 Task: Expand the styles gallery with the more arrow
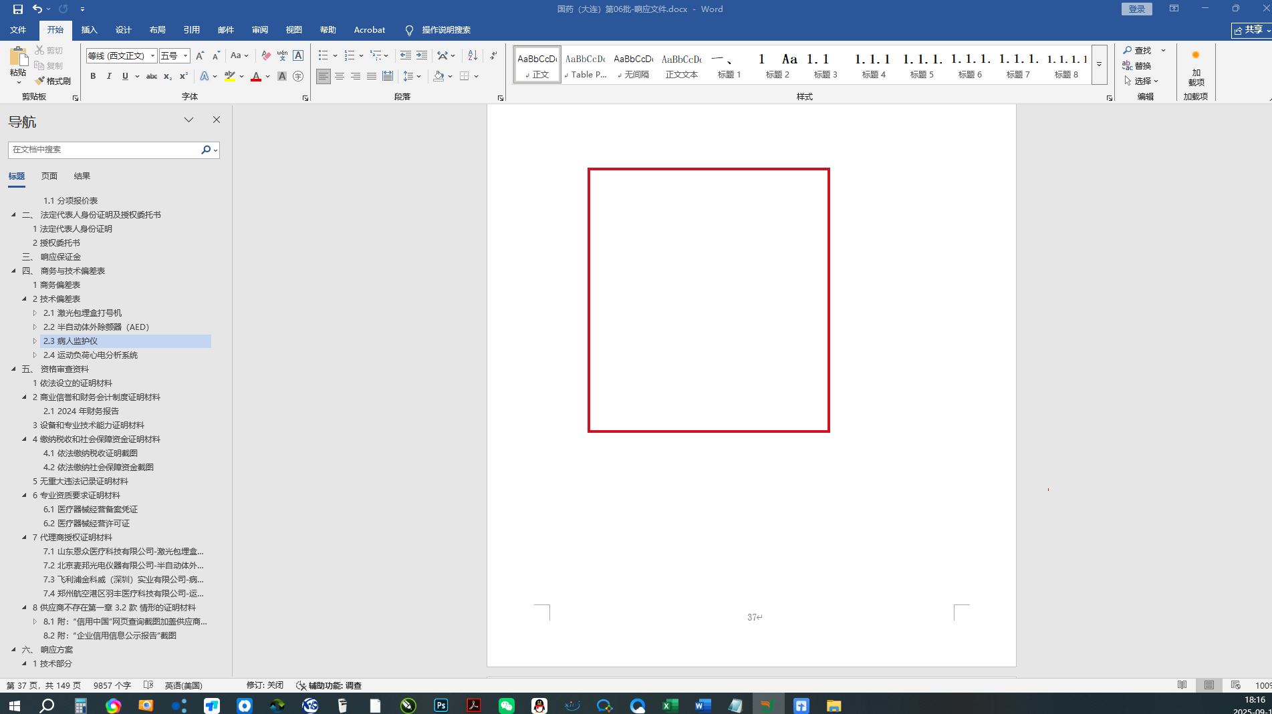tap(1099, 65)
